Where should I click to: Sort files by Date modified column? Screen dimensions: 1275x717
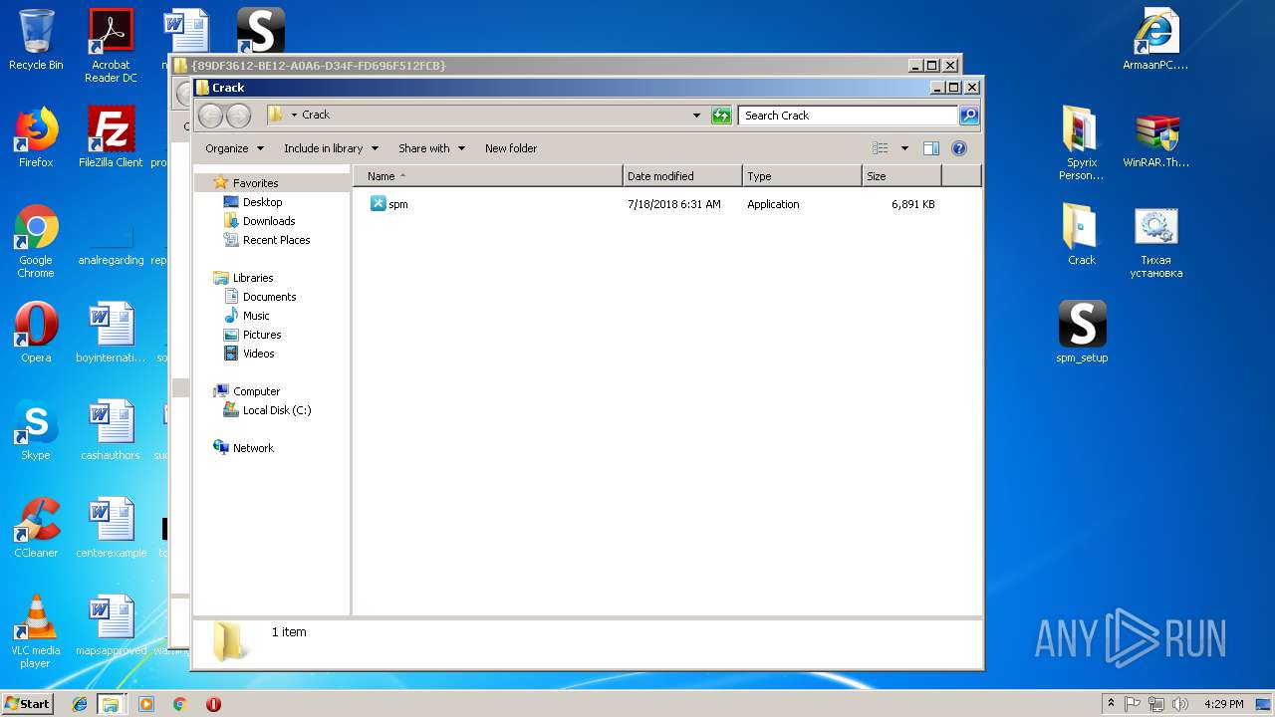click(x=682, y=176)
